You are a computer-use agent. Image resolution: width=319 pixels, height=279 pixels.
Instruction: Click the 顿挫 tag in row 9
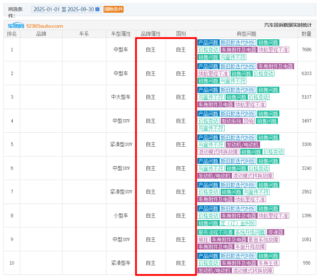pyautogui.click(x=203, y=240)
